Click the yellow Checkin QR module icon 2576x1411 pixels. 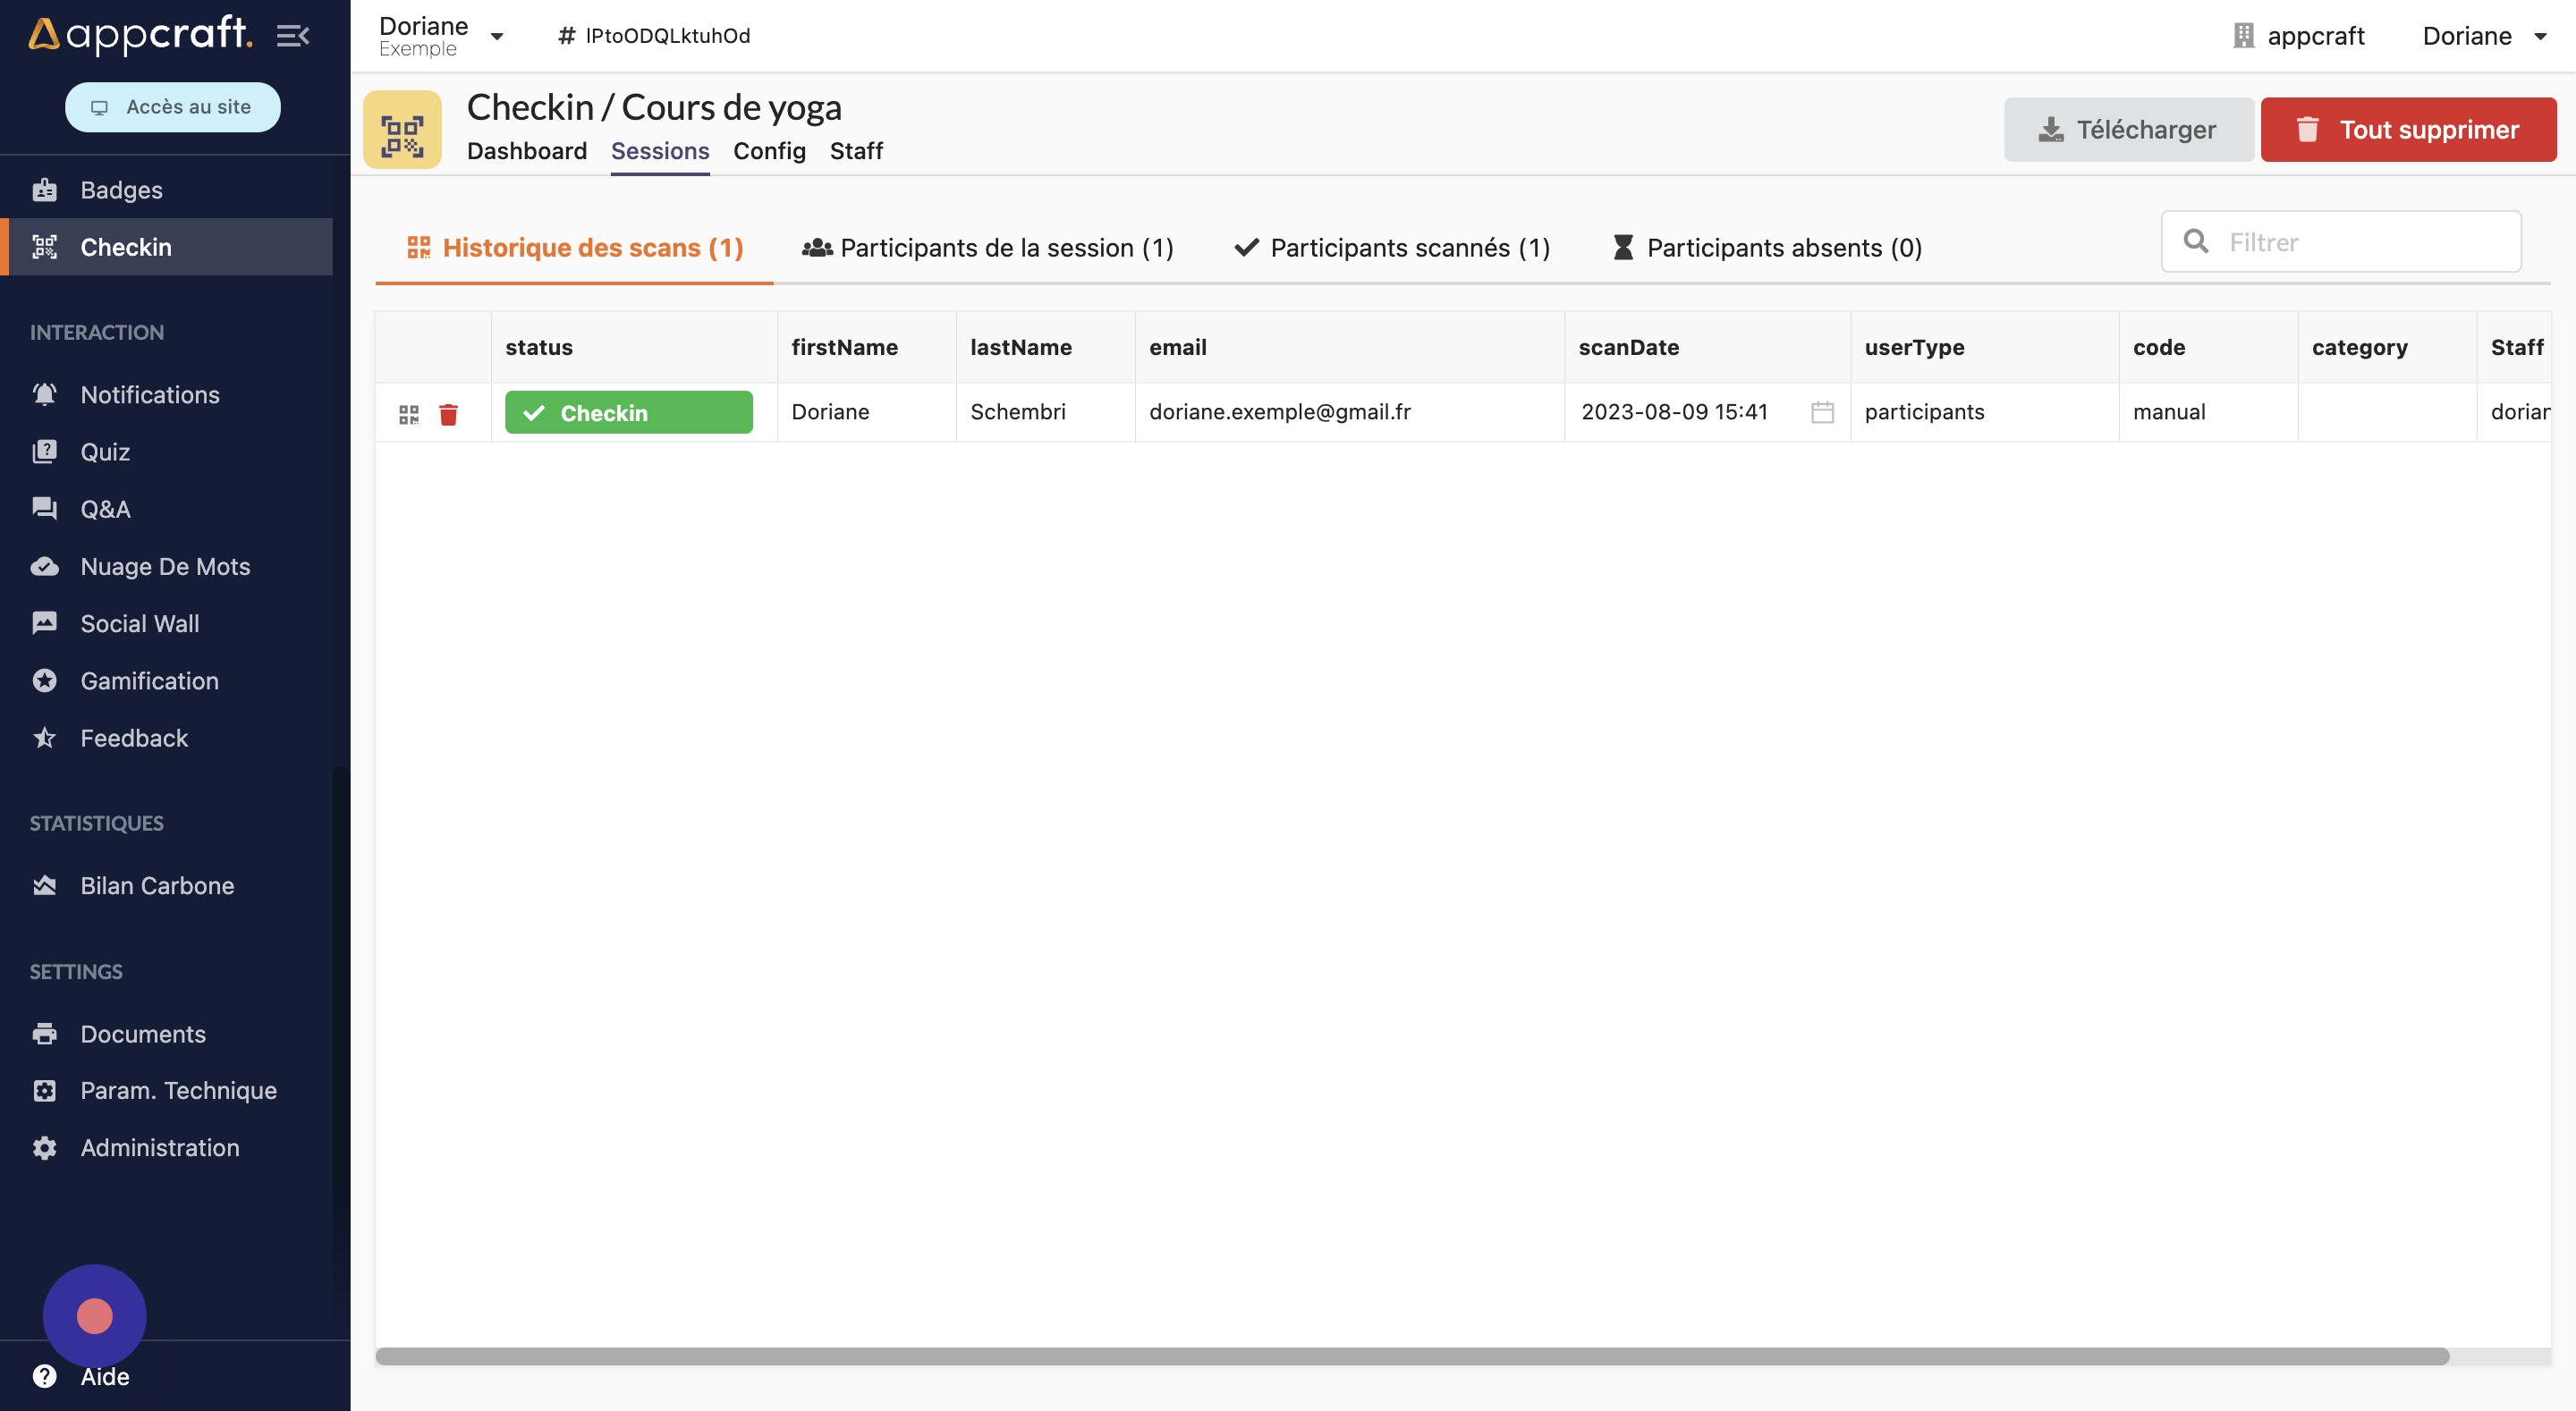coord(402,130)
